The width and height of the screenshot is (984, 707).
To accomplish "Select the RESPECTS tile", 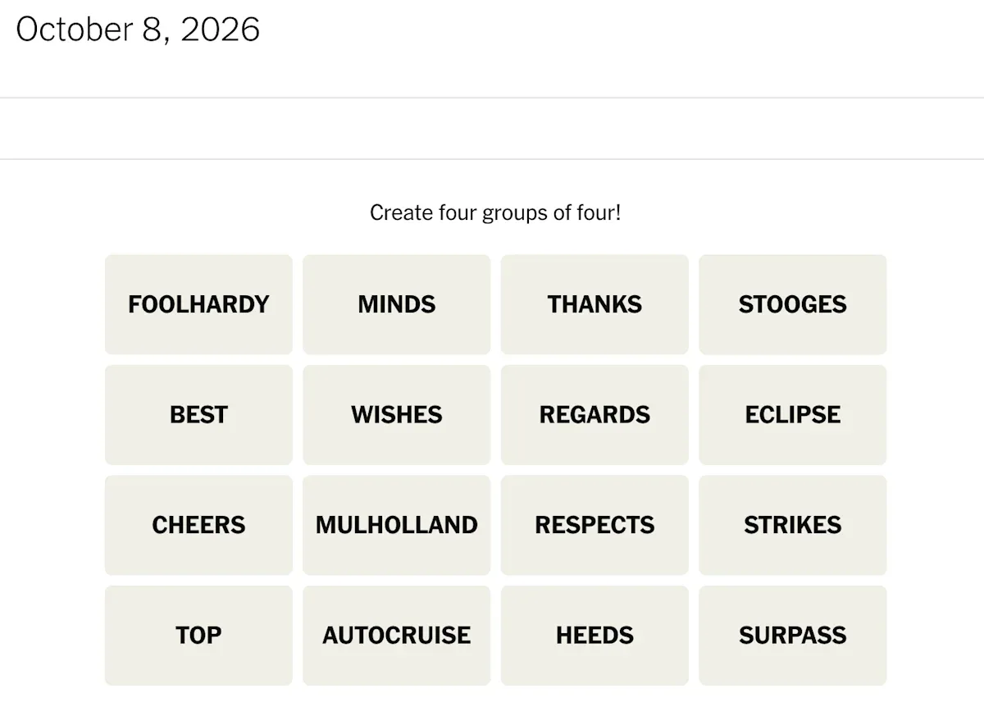I will coord(594,525).
